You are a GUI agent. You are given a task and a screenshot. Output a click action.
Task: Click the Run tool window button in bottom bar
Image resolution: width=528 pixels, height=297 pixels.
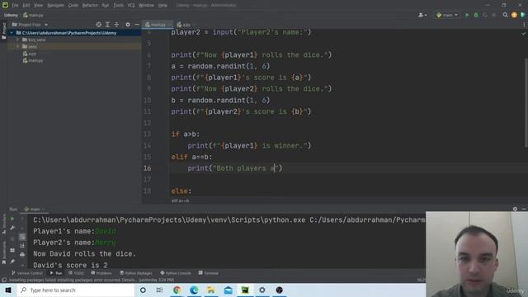pyautogui.click(x=56, y=273)
